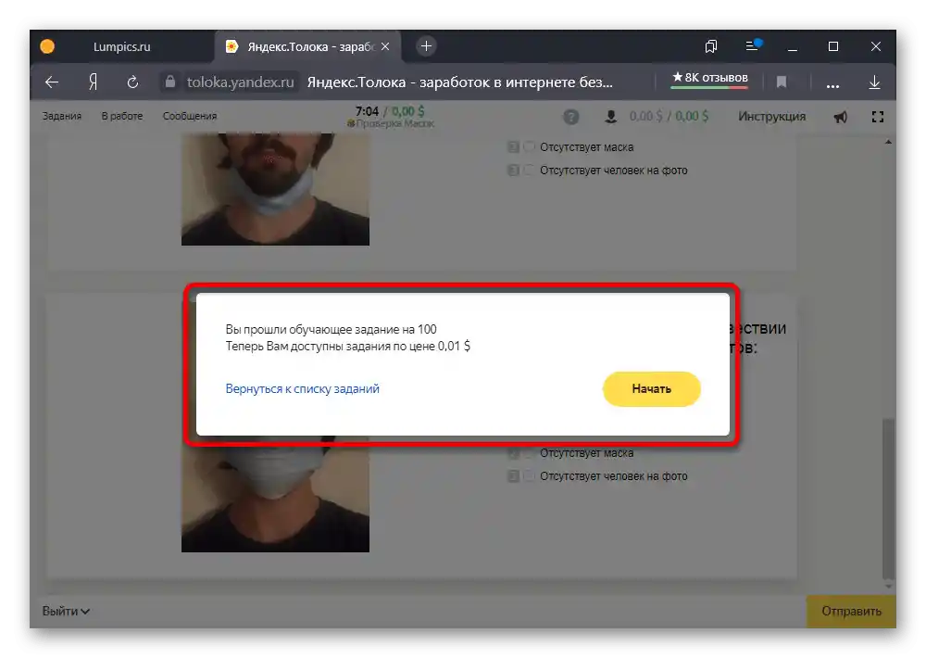Viewport: 926px width, 658px height.
Task: Open the Вернуться к списку заданий link
Action: (x=303, y=388)
